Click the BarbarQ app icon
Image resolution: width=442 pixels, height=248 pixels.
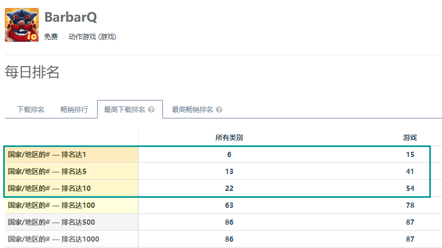(x=22, y=25)
